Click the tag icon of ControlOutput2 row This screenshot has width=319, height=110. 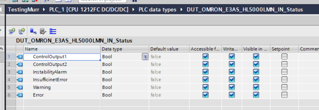tap(20, 65)
